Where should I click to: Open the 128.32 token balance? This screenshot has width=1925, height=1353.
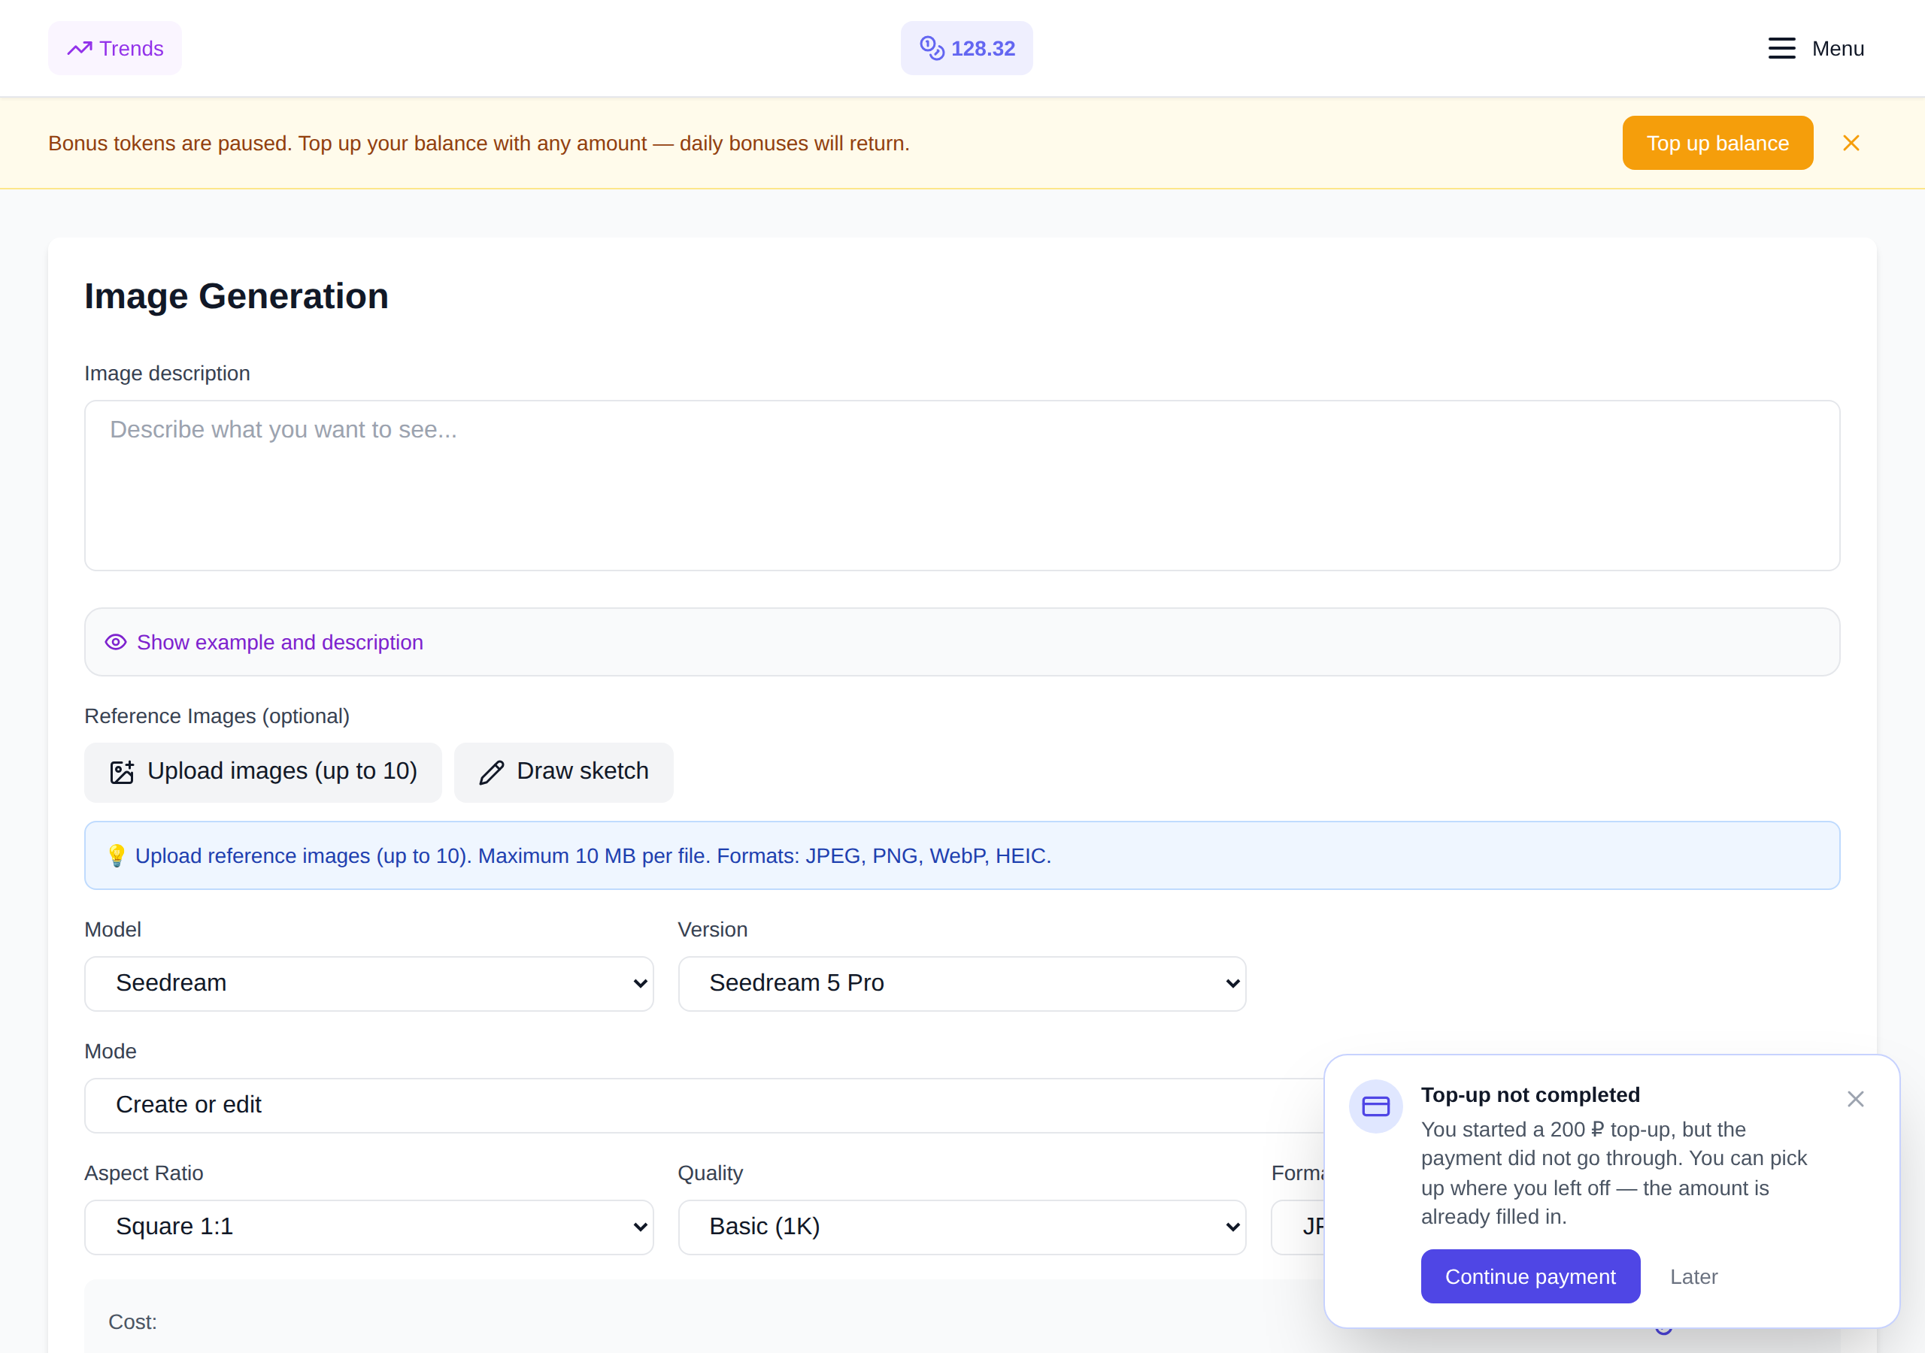pos(967,49)
